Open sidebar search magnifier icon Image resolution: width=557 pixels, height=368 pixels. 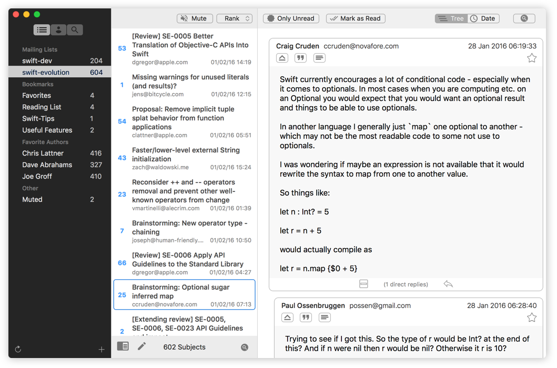click(x=75, y=30)
